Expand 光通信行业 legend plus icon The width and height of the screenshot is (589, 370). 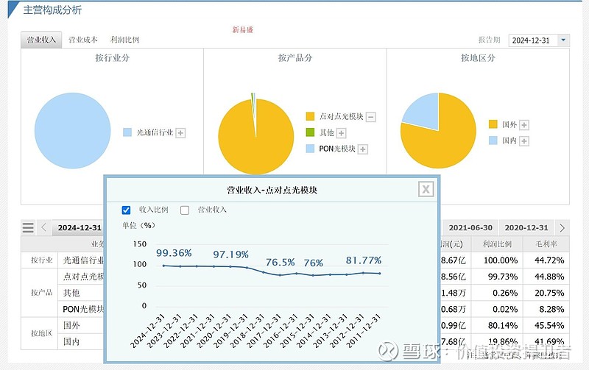(x=180, y=133)
